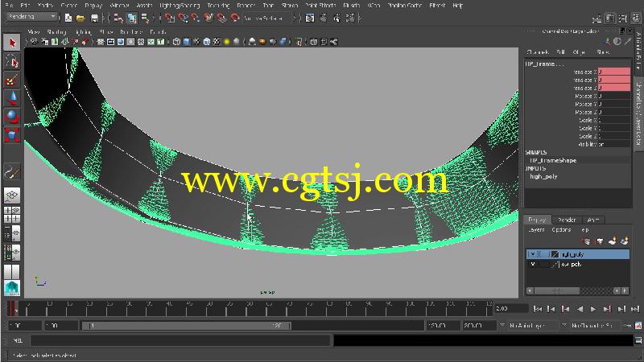Toggle display type box of high_poly layer
This screenshot has height=362, width=644.
(544, 254)
